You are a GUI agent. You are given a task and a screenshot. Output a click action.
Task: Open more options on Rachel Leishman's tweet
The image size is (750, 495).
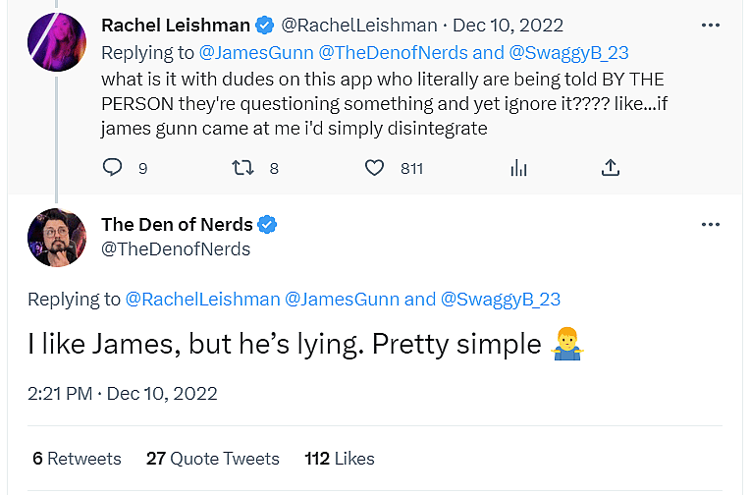[x=711, y=25]
